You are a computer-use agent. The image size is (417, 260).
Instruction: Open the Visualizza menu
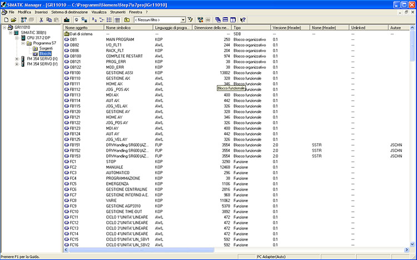(x=99, y=12)
